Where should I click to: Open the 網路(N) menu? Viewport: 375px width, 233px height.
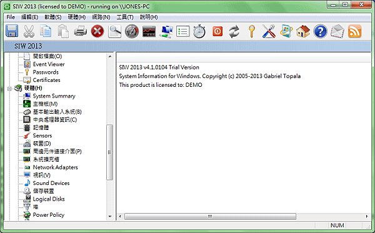pyautogui.click(x=101, y=17)
